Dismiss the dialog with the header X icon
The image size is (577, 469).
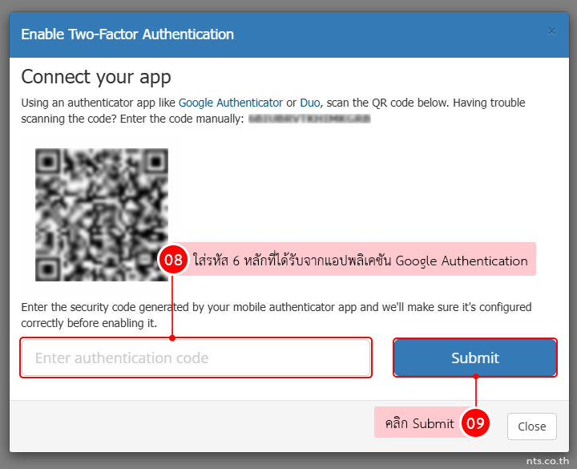pos(551,31)
